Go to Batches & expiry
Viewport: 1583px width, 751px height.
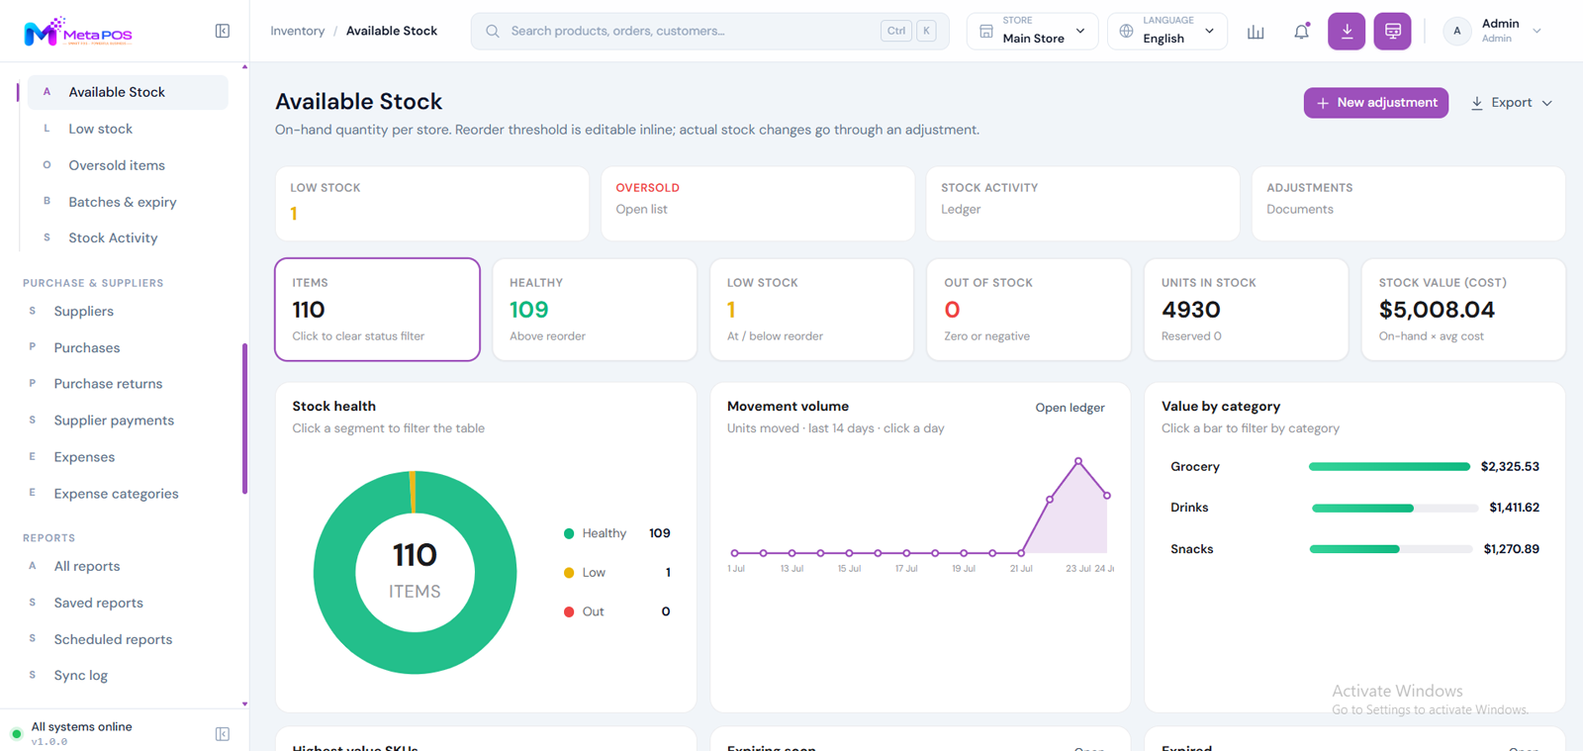pos(124,202)
